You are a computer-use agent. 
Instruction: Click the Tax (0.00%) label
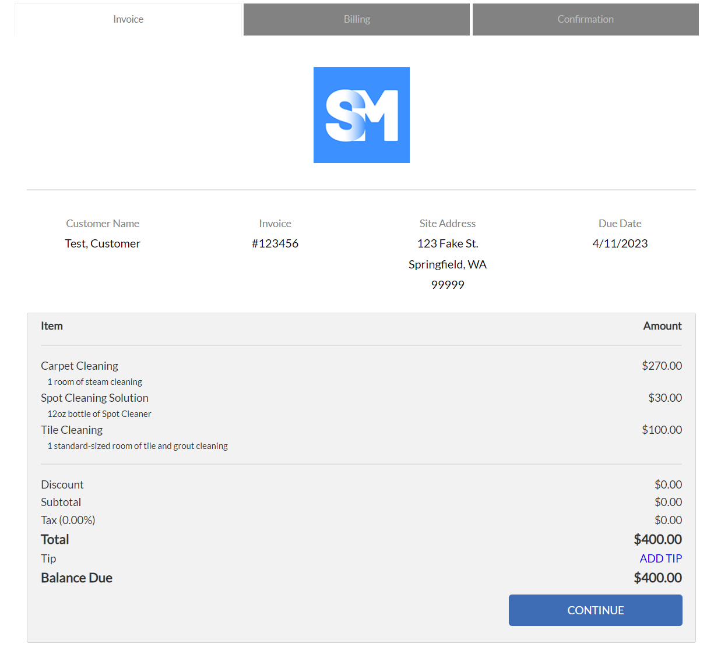tap(68, 520)
